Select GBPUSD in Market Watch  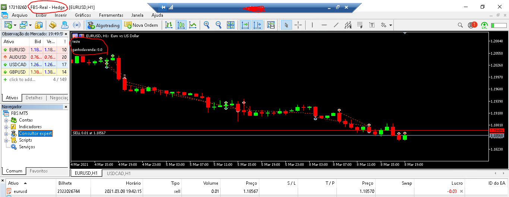(35, 72)
